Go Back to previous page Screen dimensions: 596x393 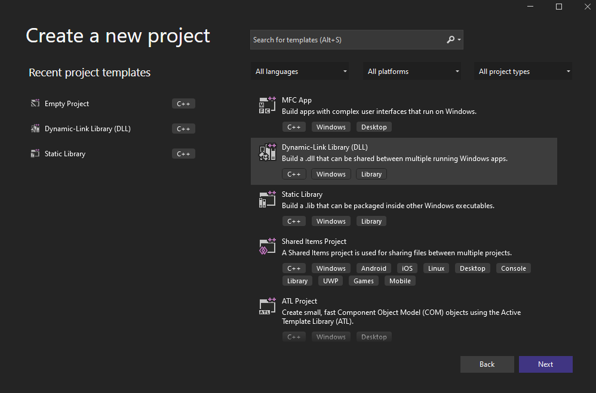(x=487, y=364)
